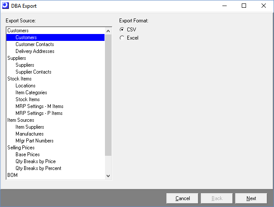Minimize the DBA Export window

pos(225,6)
